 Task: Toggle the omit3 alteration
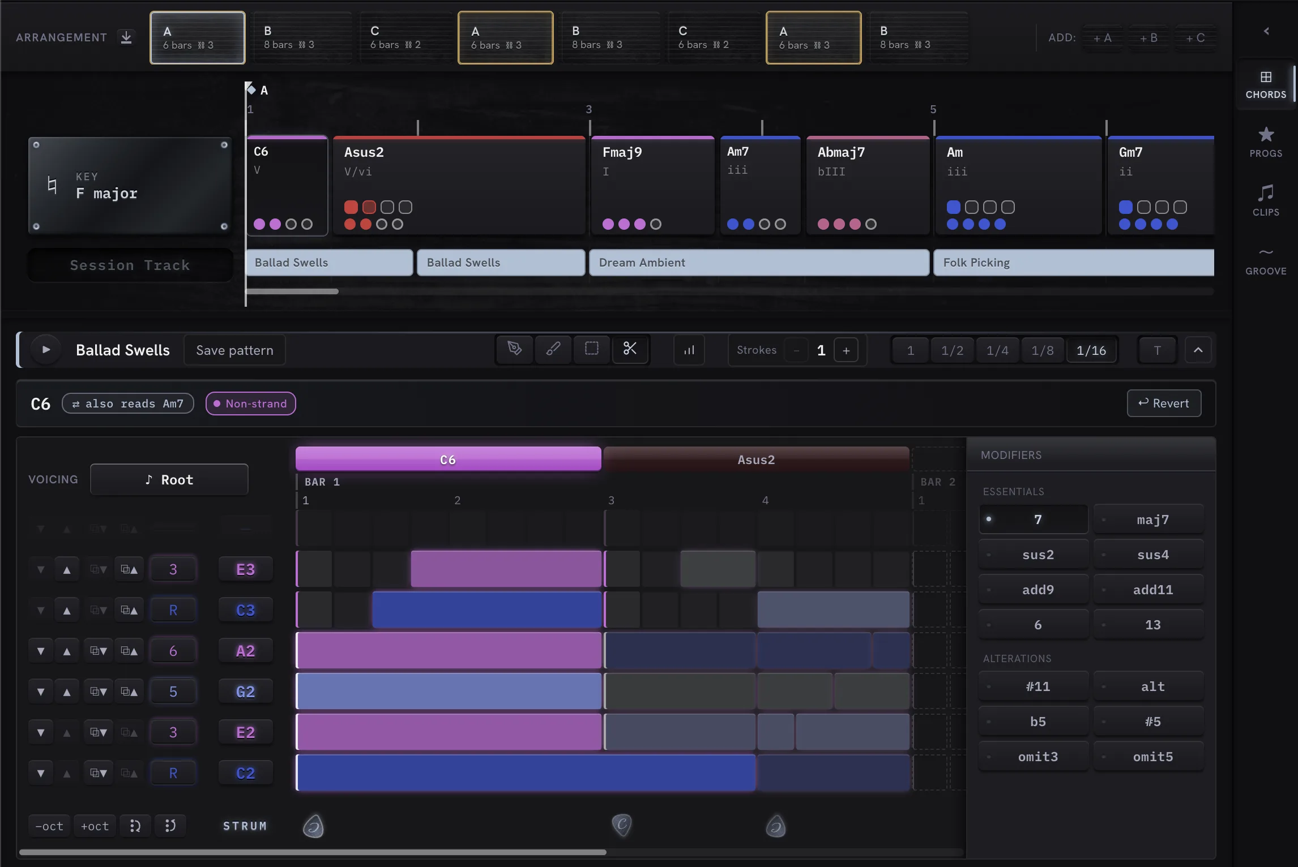click(x=1034, y=756)
